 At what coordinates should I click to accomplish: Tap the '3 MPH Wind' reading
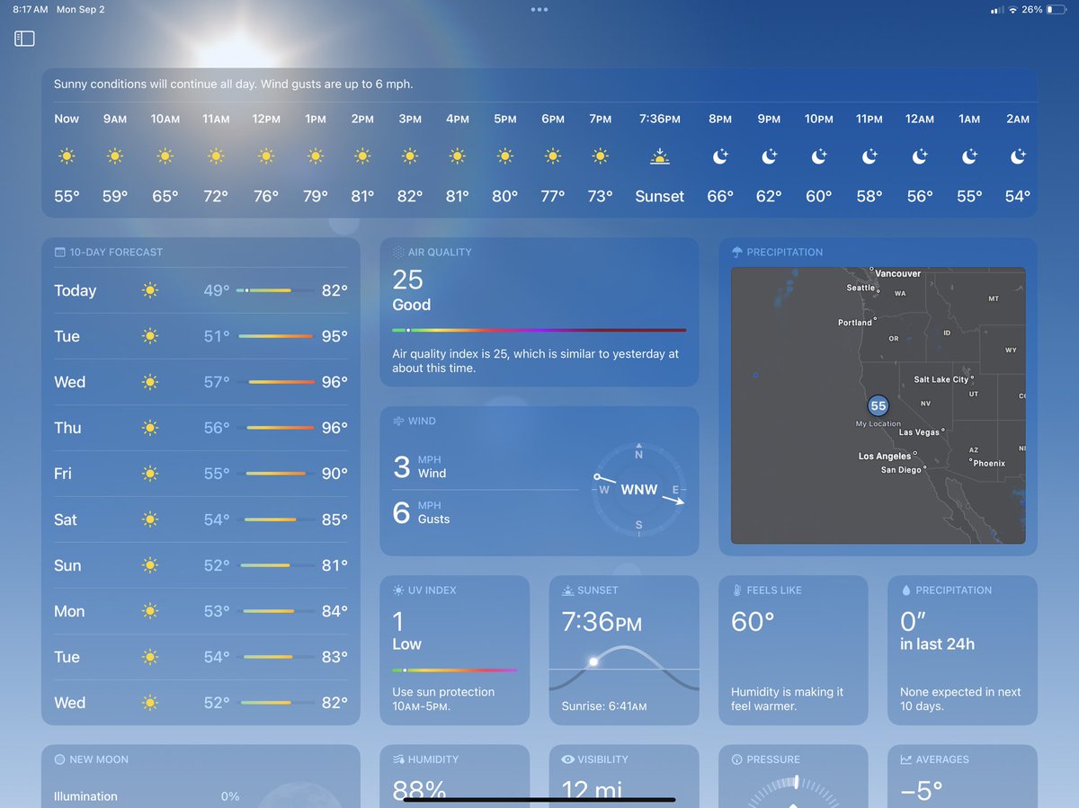point(420,466)
